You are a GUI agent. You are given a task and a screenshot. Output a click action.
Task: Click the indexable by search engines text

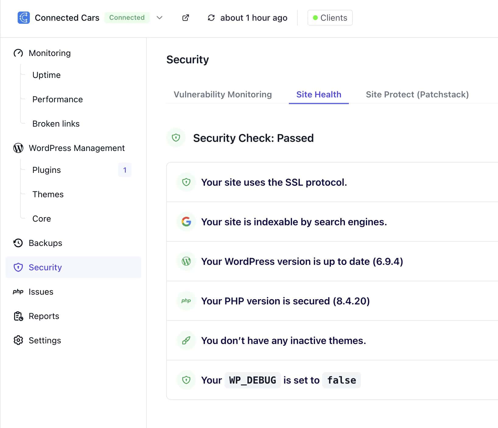294,222
